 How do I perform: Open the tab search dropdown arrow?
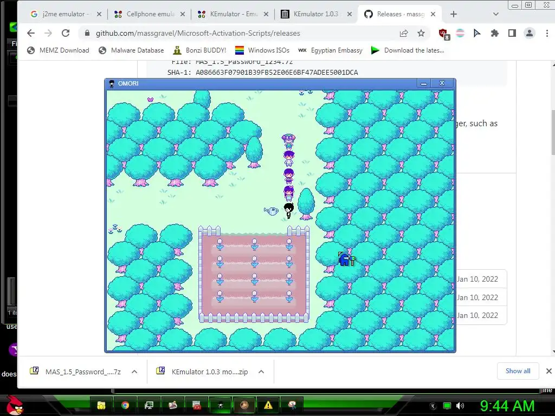pyautogui.click(x=495, y=14)
